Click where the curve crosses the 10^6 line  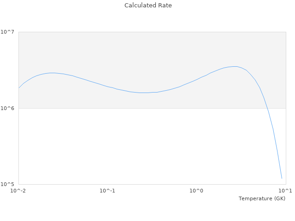267,108
